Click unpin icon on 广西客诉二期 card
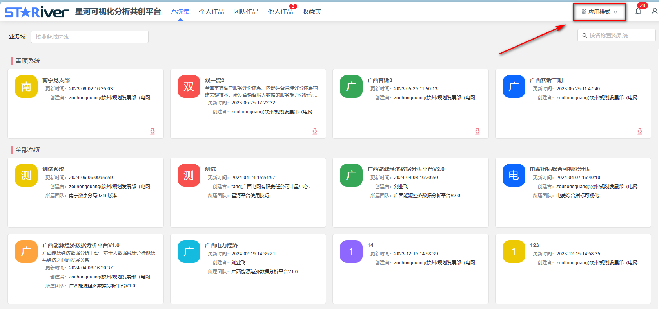The image size is (659, 309). [x=640, y=131]
